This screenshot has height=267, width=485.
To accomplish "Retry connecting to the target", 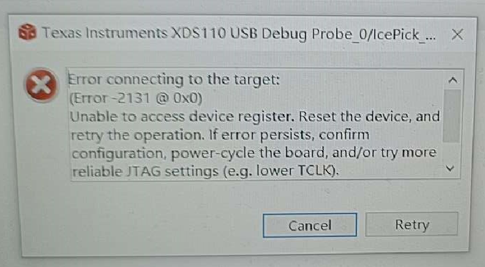I will point(412,224).
